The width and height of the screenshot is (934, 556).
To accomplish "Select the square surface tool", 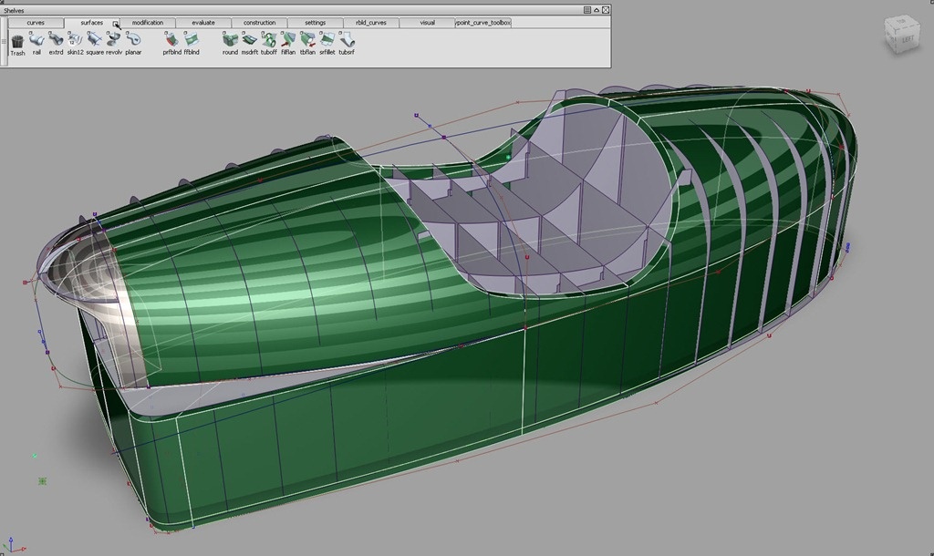I will click(x=95, y=40).
